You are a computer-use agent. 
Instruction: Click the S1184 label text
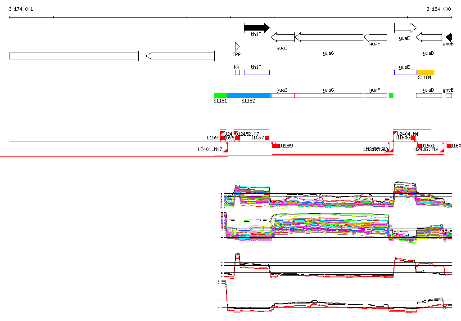425,77
